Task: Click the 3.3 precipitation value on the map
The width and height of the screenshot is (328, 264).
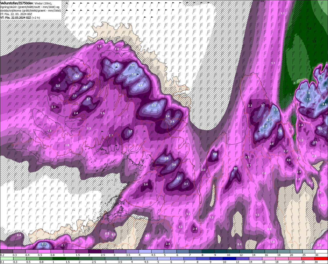Action: pyautogui.click(x=58, y=86)
